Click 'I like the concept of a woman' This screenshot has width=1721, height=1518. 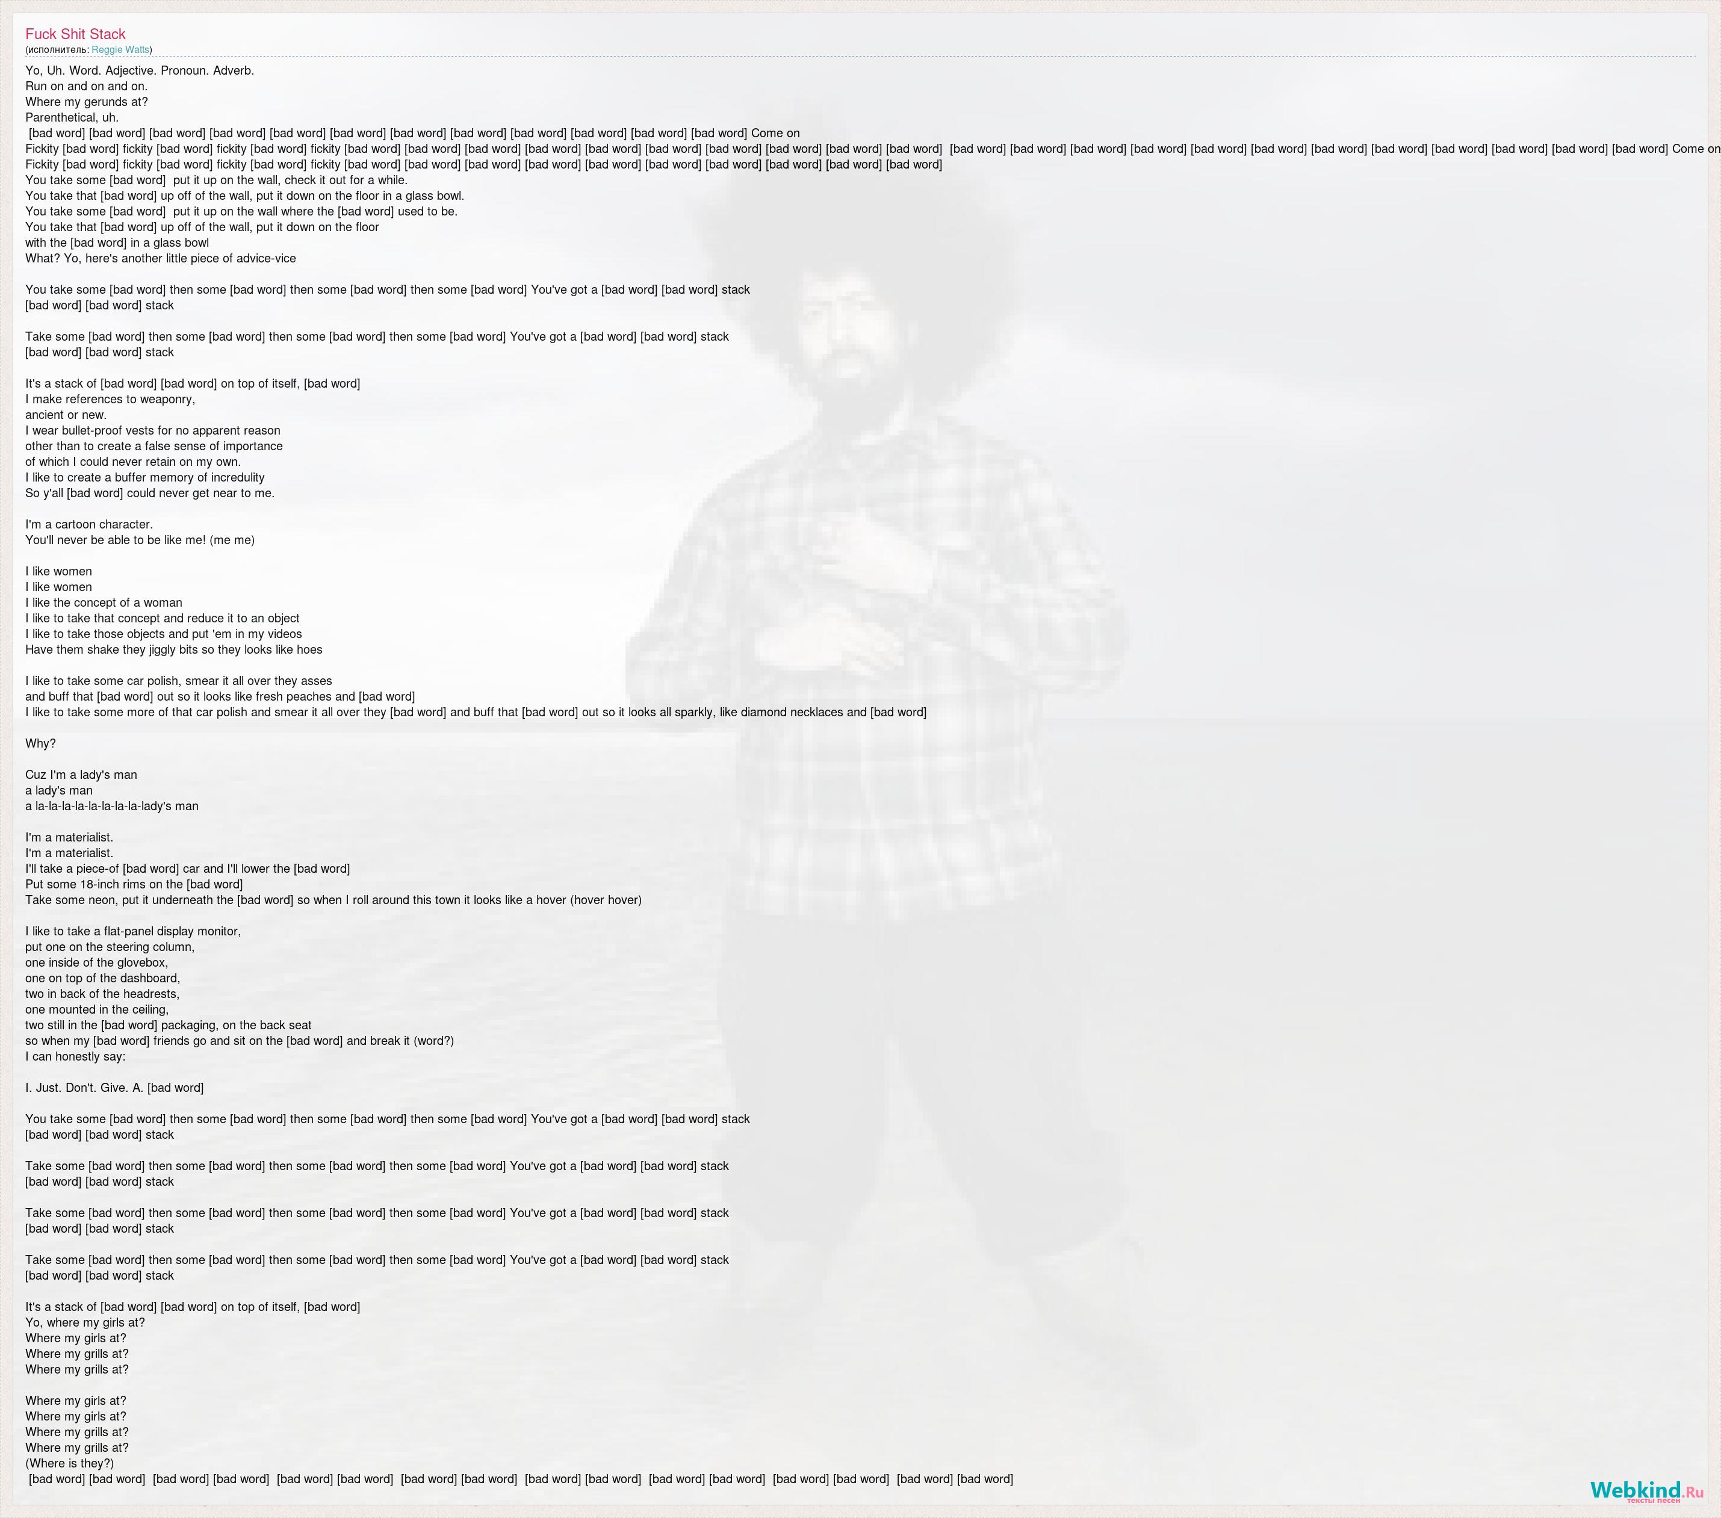tap(104, 603)
